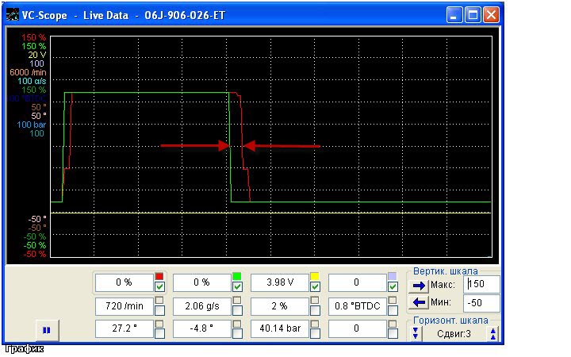Click the right arrow button beside Макс
Viewport: 571px width, 357px height.
[418, 285]
